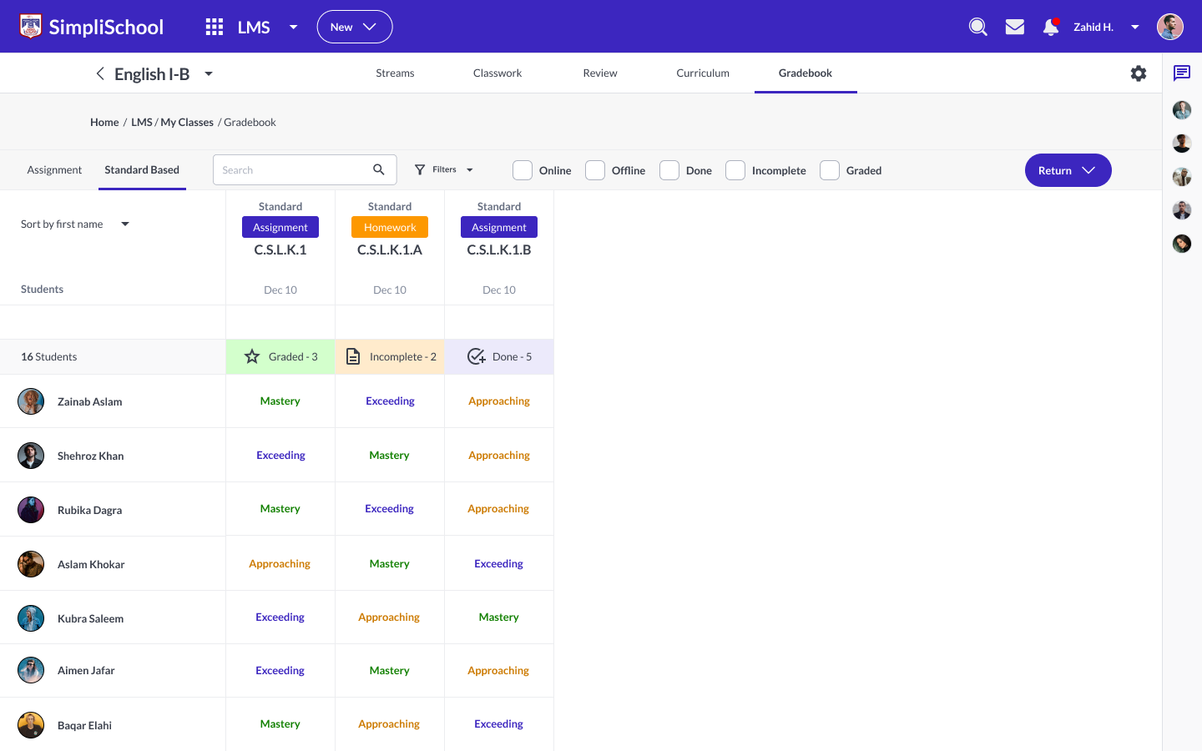Click the orange Homework badge
The height and width of the screenshot is (751, 1202).
[x=390, y=227]
